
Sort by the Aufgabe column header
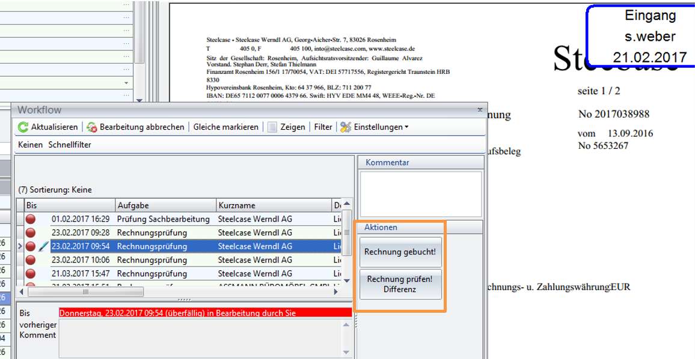(x=166, y=205)
